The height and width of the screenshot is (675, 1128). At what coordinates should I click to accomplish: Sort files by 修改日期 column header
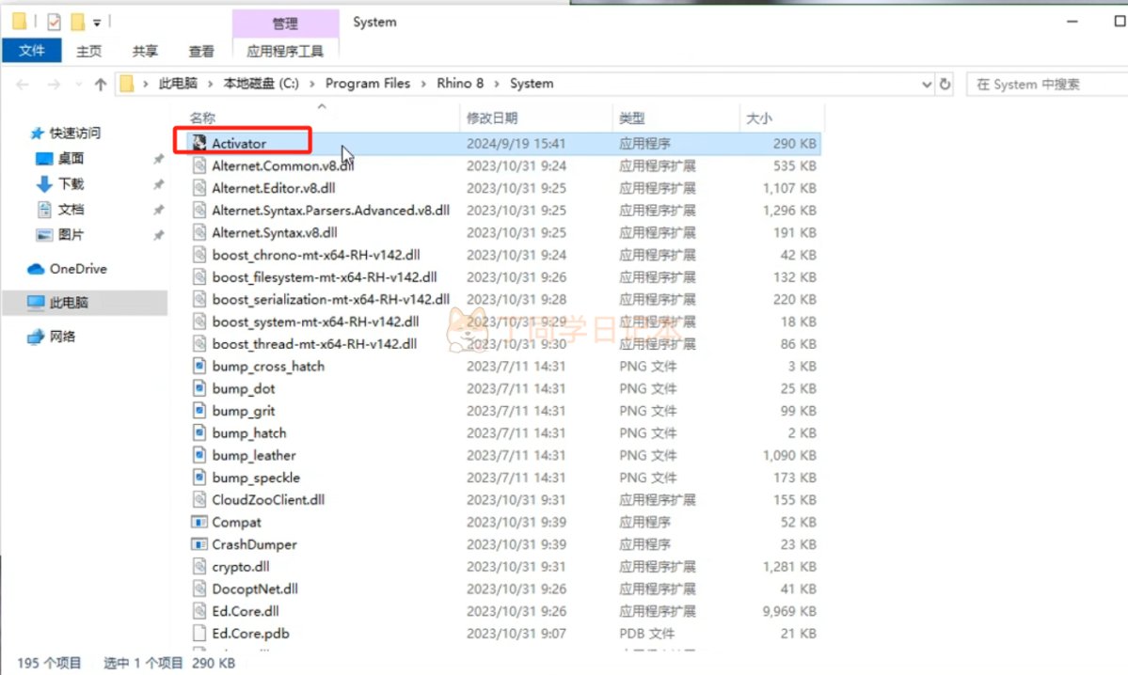coord(492,118)
